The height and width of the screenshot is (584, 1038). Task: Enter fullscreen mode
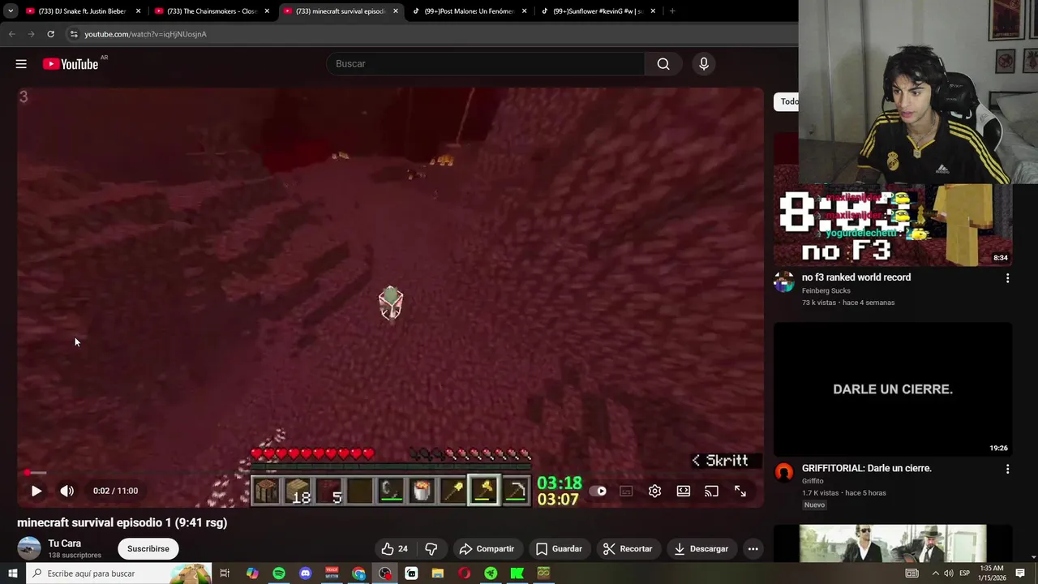(x=740, y=491)
